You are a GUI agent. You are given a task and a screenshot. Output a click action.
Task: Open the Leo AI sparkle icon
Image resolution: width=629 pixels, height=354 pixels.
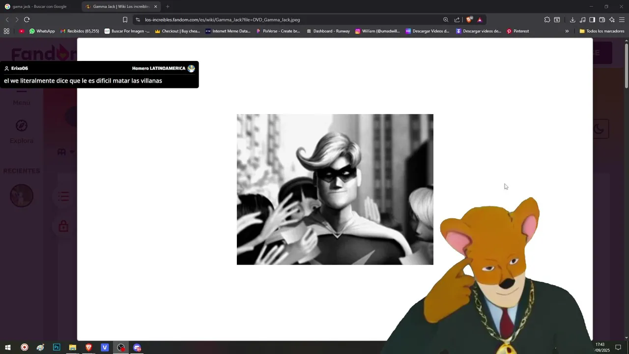[x=612, y=20]
